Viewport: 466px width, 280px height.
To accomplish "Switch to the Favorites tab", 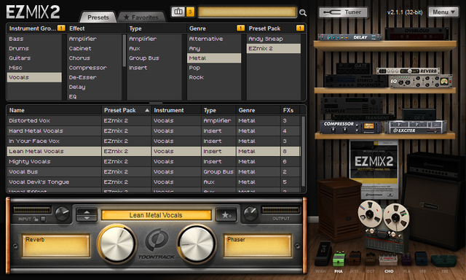I will pyautogui.click(x=141, y=17).
